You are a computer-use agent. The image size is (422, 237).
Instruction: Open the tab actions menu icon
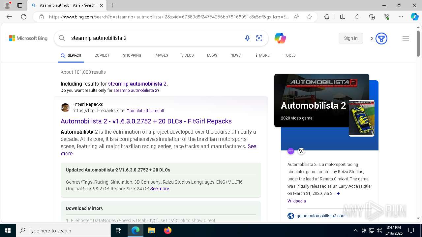coord(20,5)
